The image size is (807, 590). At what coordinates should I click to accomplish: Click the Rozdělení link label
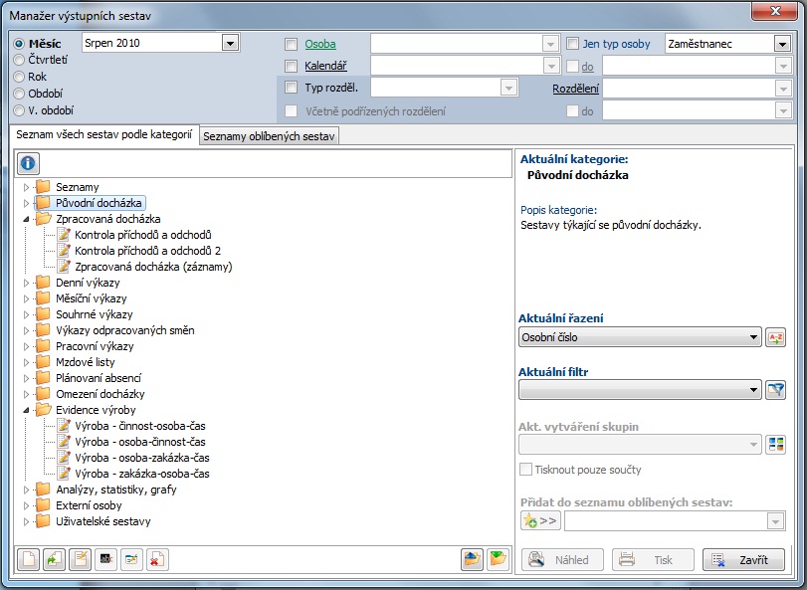pos(575,89)
